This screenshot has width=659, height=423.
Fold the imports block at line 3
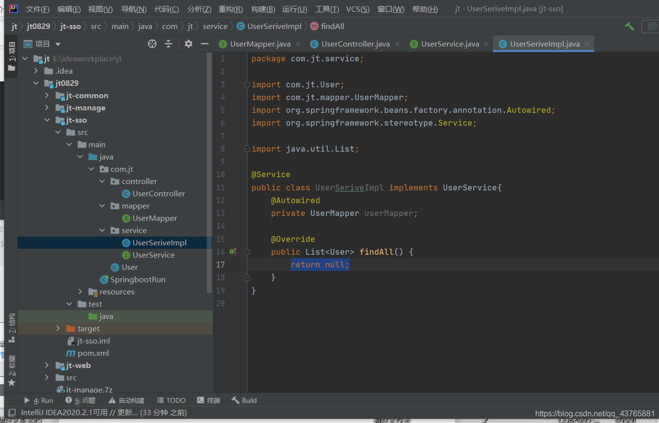[247, 84]
